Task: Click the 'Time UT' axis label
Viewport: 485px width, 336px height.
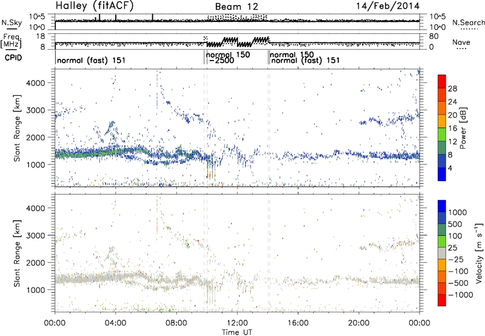Action: point(237,332)
